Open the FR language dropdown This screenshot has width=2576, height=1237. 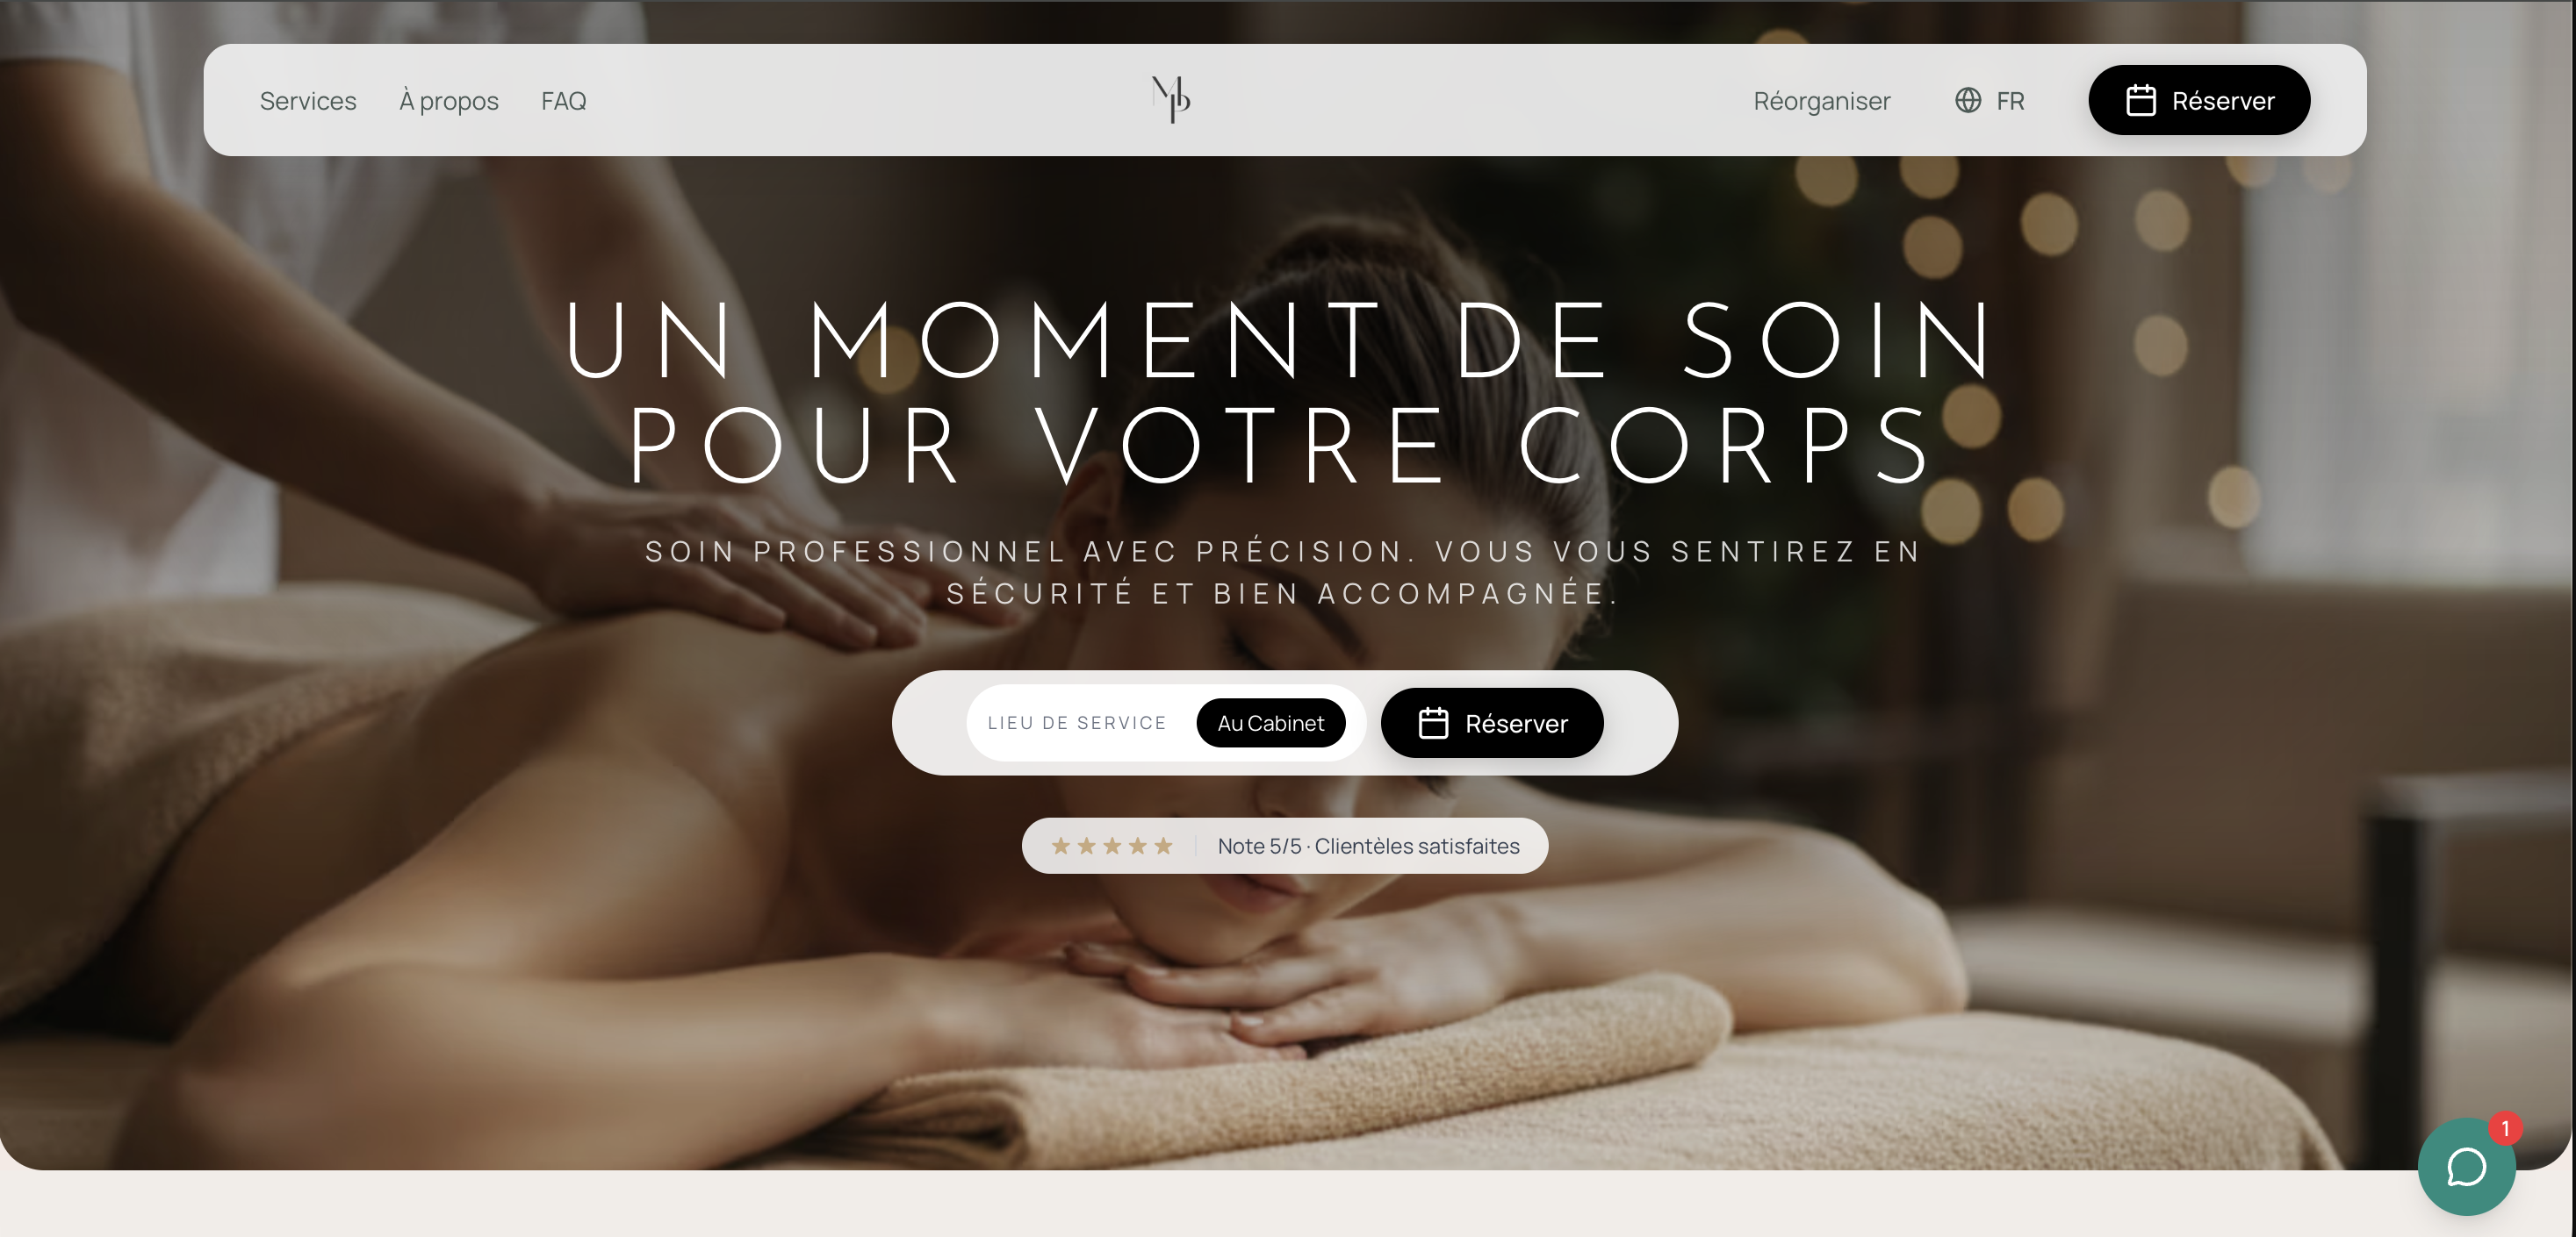(x=1989, y=100)
